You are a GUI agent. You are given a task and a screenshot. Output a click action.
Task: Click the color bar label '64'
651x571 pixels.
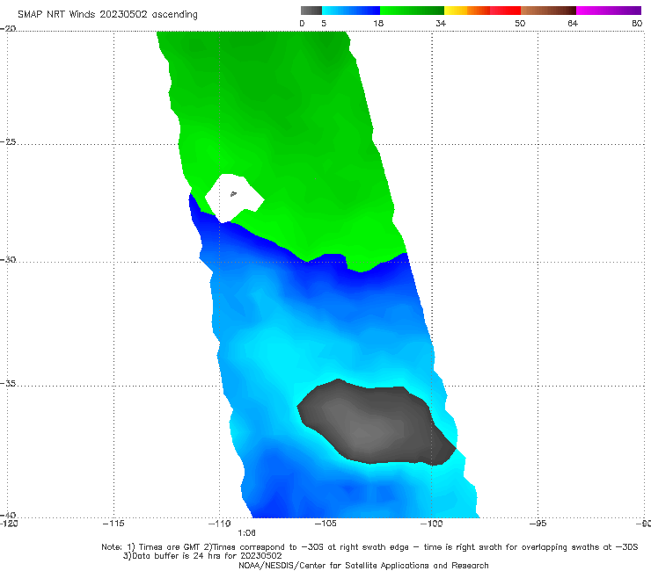(573, 24)
